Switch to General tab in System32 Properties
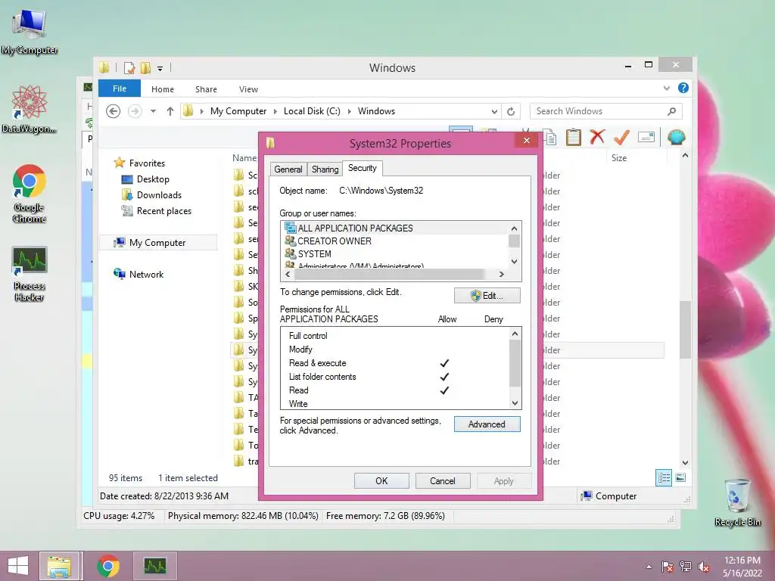The width and height of the screenshot is (775, 581). click(288, 169)
